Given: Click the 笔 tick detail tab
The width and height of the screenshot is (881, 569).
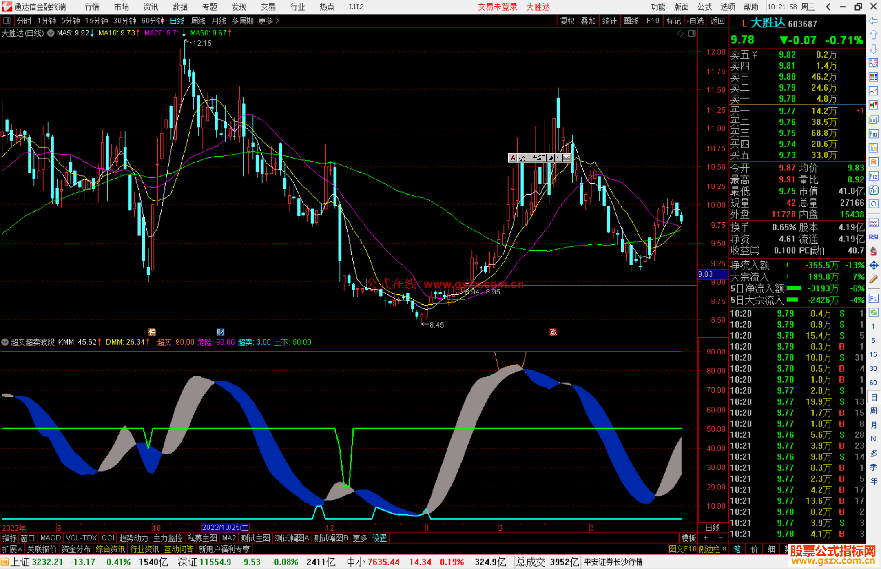Looking at the screenshot, I should pyautogui.click(x=737, y=549).
